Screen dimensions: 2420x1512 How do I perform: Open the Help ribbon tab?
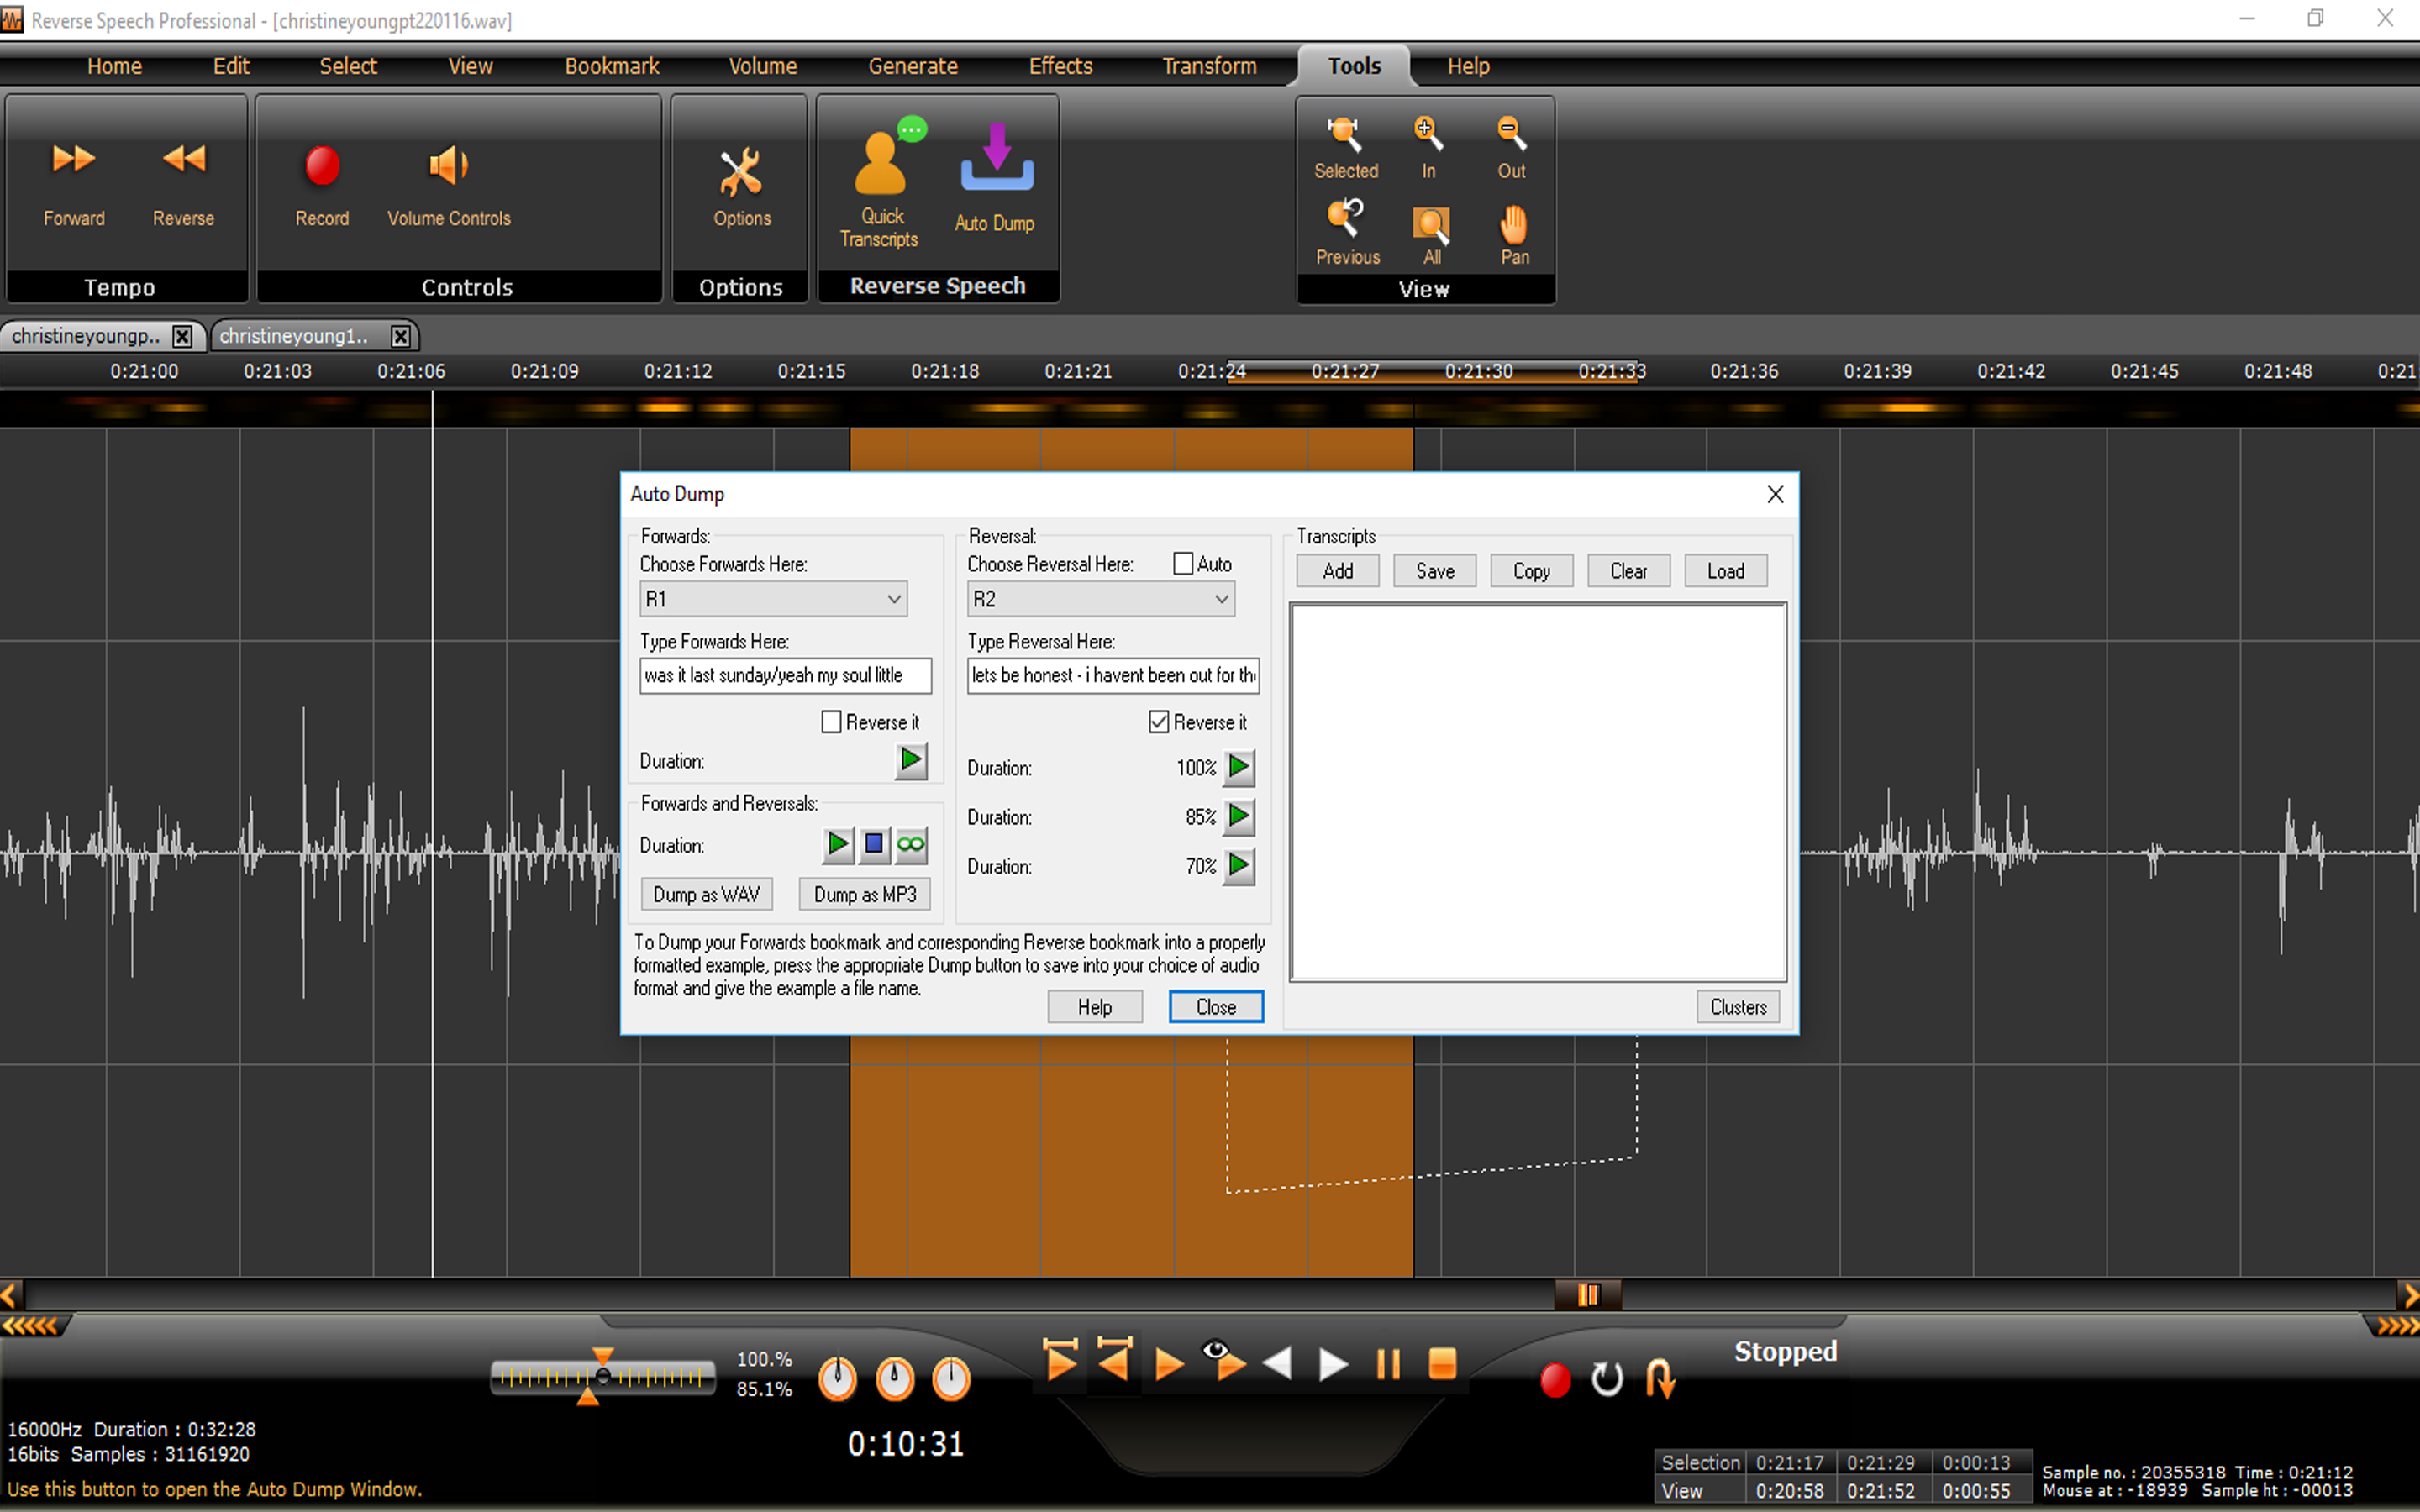tap(1468, 66)
